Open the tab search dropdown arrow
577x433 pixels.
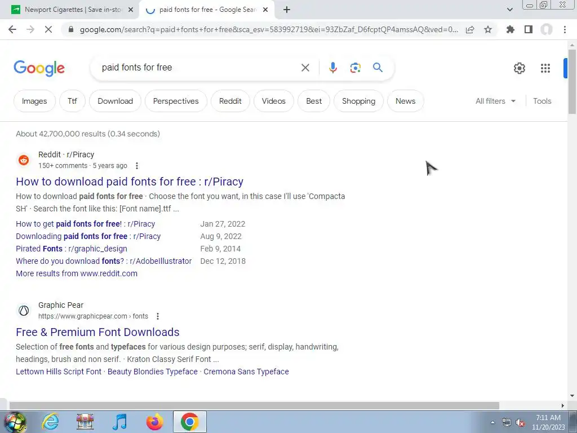coord(509,10)
